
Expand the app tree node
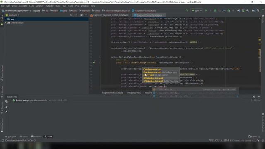click(5, 19)
